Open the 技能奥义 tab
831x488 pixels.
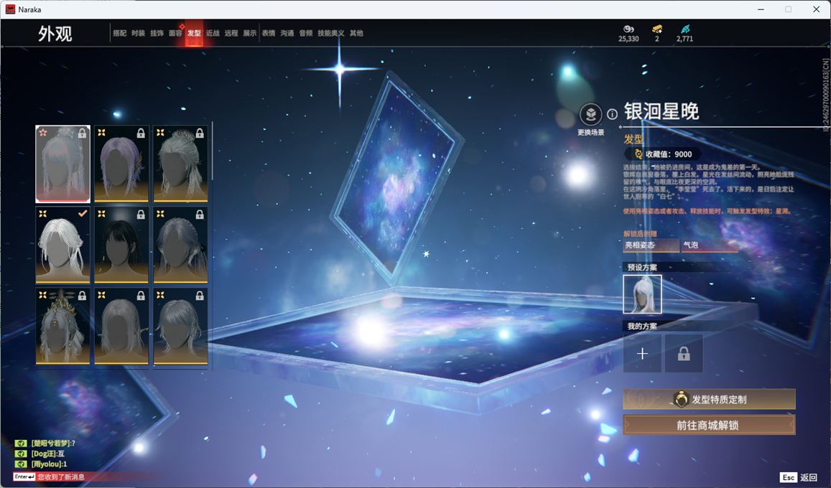(x=330, y=33)
